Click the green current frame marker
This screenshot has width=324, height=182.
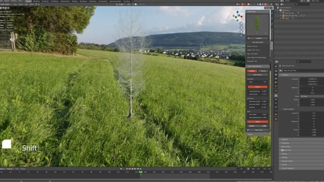[141, 172]
